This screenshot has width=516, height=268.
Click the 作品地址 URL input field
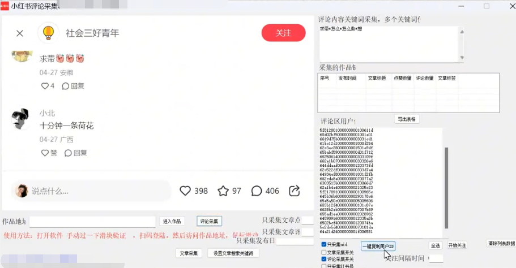(92, 222)
